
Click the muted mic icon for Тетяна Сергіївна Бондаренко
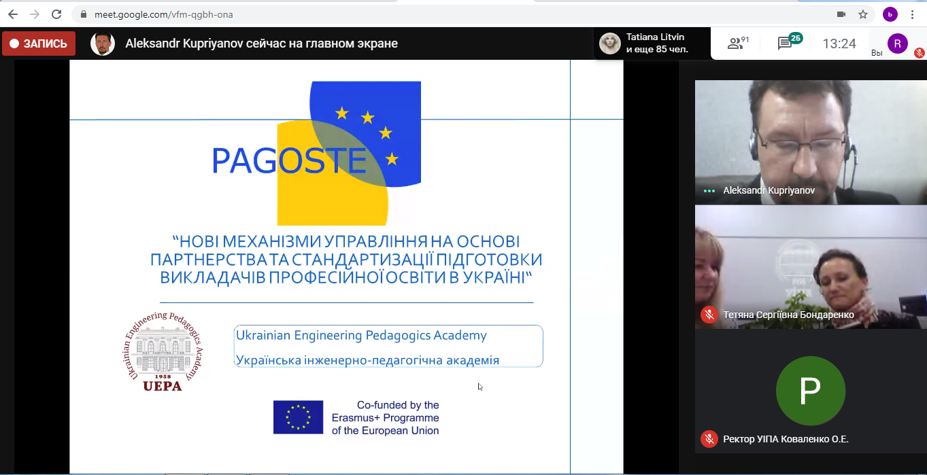[x=709, y=315]
